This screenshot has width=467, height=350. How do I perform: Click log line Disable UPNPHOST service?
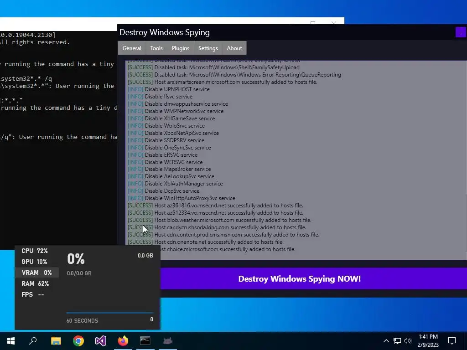[169, 89]
